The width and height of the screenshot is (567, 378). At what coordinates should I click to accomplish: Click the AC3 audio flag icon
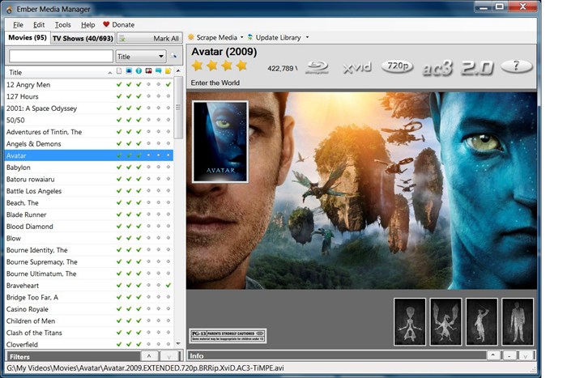437,67
